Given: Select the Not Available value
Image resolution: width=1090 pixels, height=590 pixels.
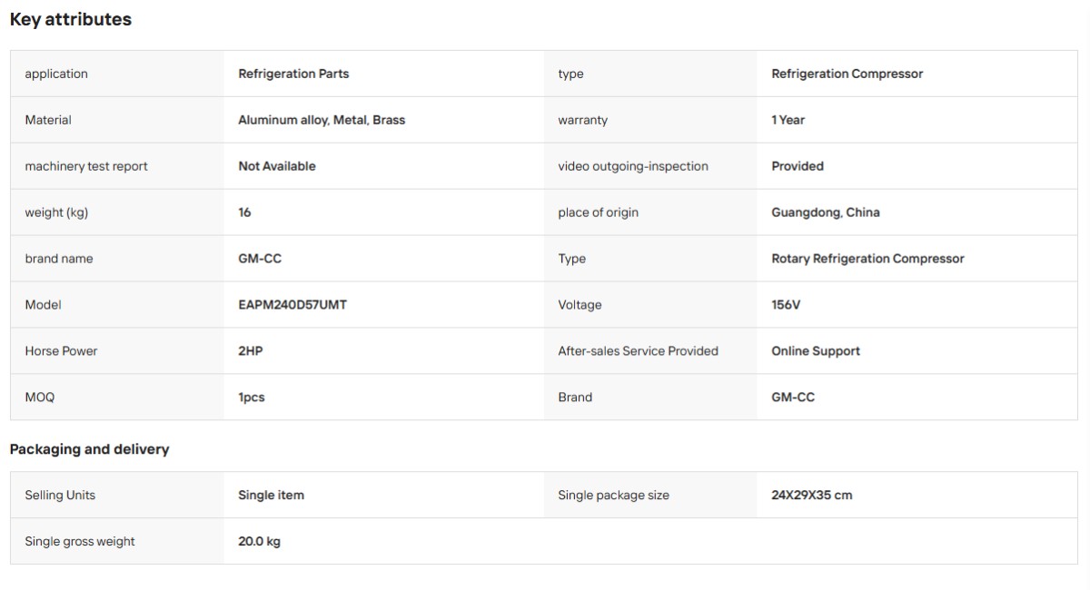Looking at the screenshot, I should click(277, 166).
